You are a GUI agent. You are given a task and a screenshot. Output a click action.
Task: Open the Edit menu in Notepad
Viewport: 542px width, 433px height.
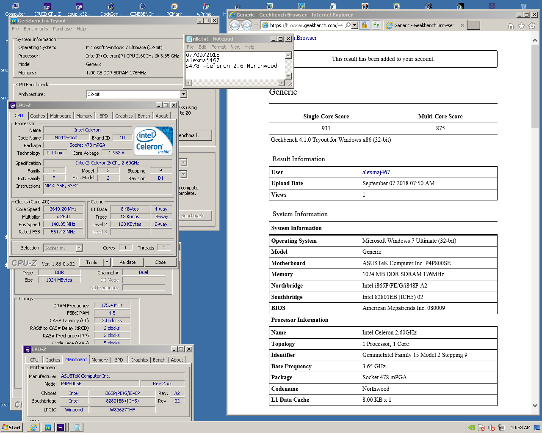(x=202, y=47)
